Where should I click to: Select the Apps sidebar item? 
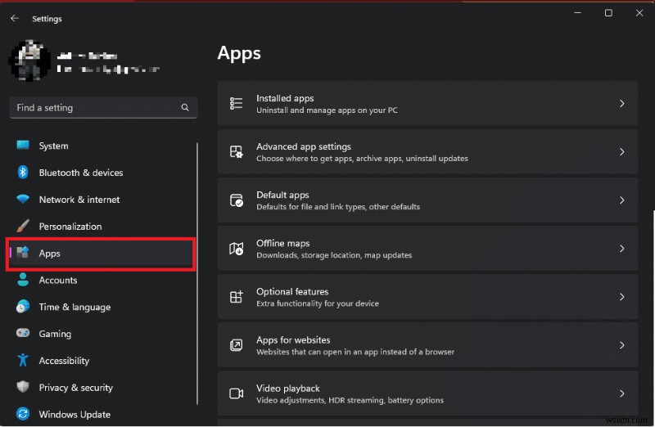(x=101, y=254)
